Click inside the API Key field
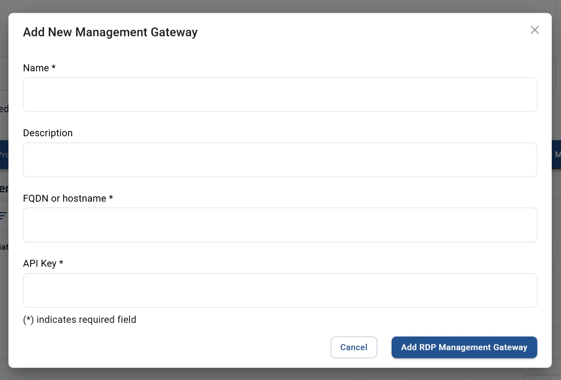 click(280, 290)
